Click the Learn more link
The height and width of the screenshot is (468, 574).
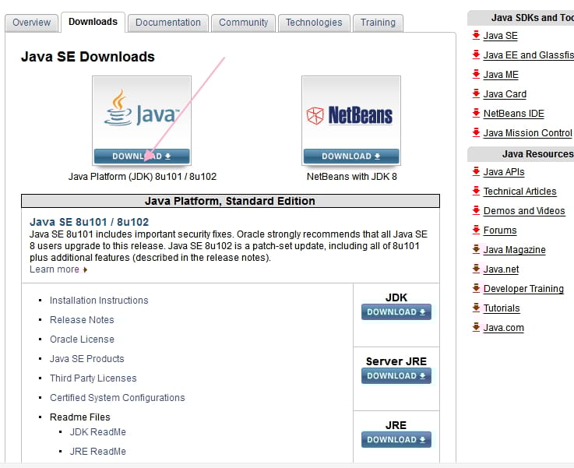click(55, 269)
